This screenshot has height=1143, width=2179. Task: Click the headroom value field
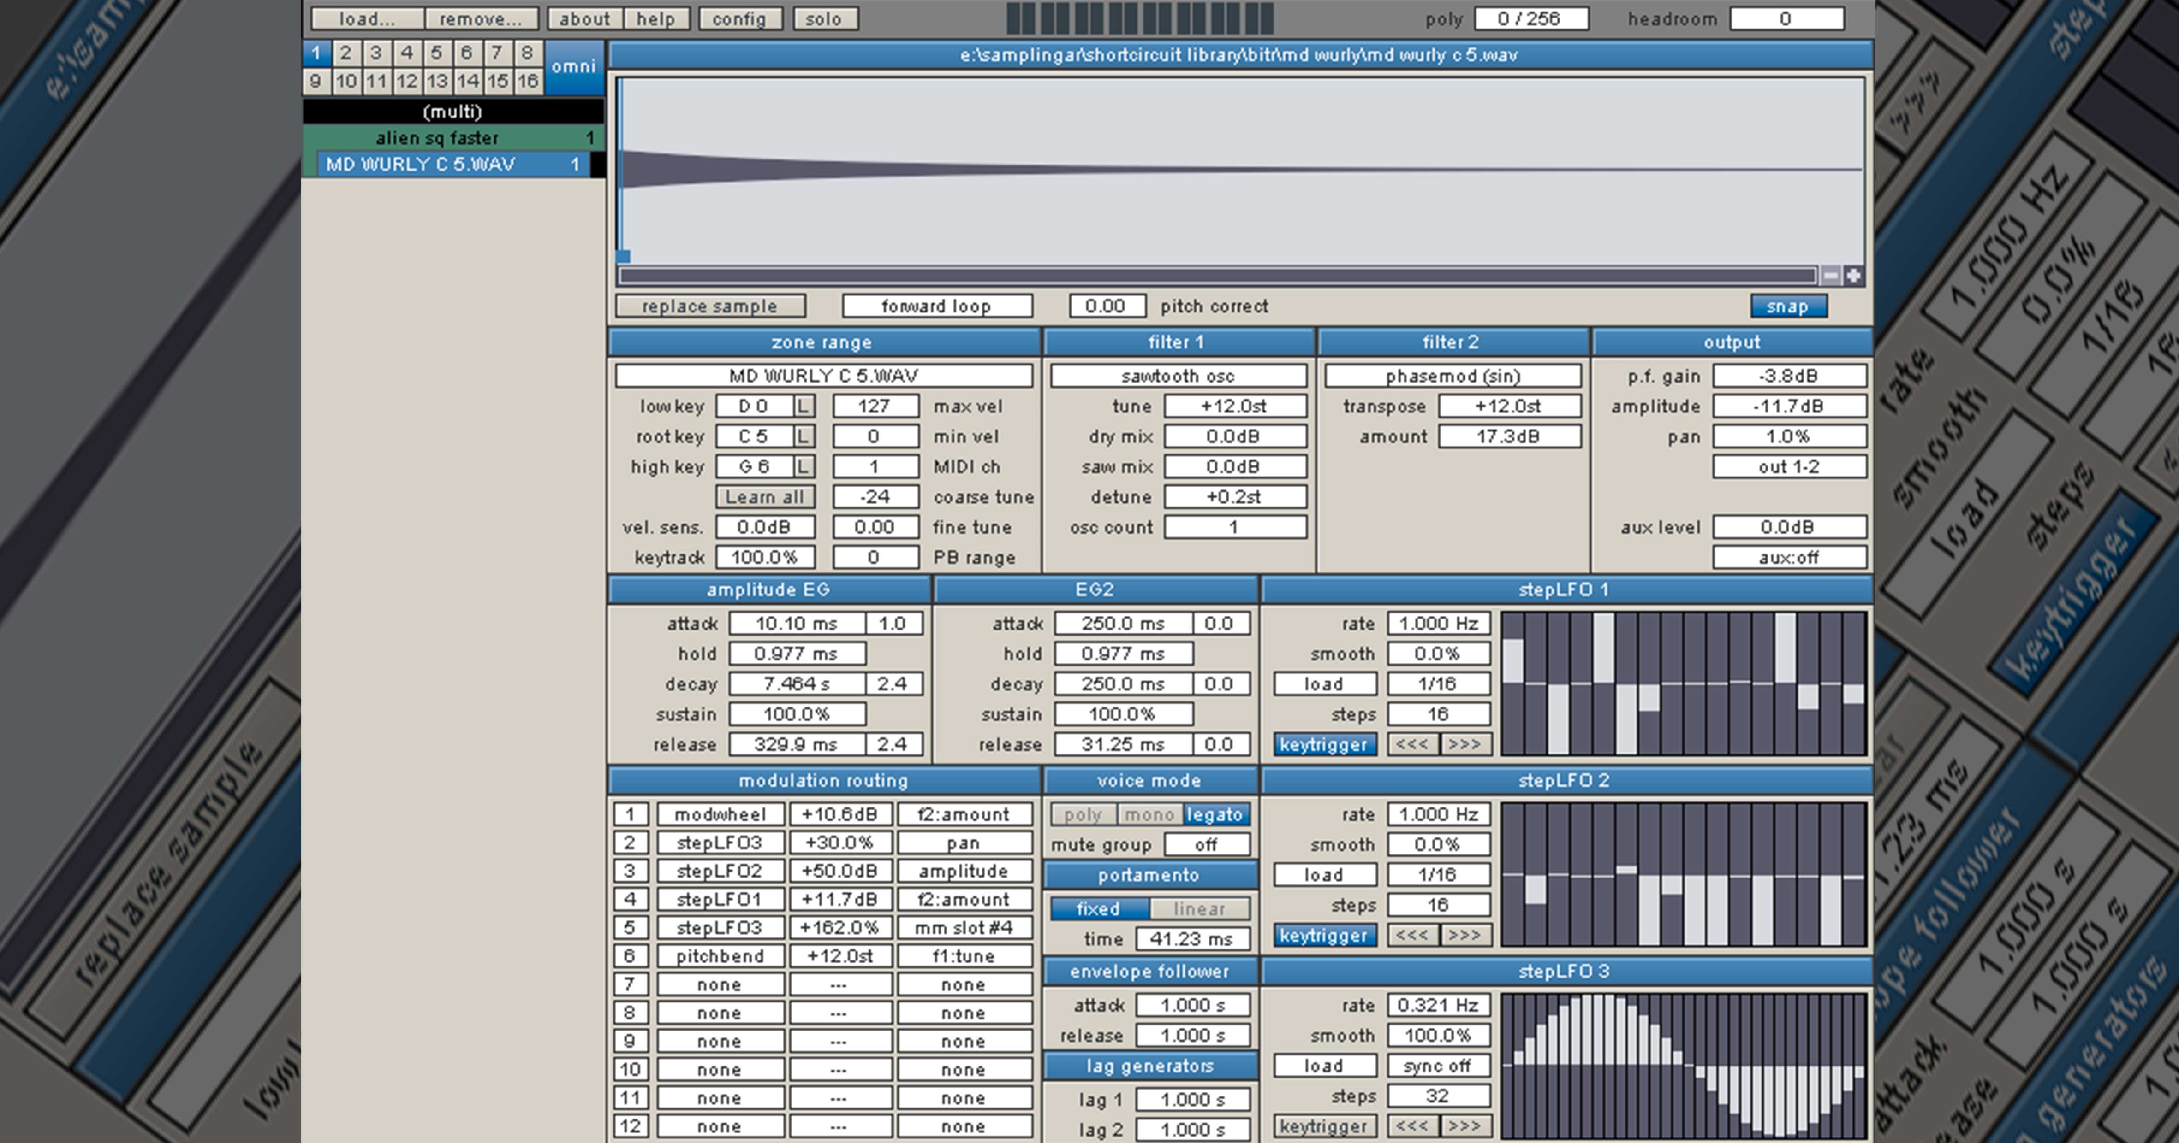point(1786,19)
